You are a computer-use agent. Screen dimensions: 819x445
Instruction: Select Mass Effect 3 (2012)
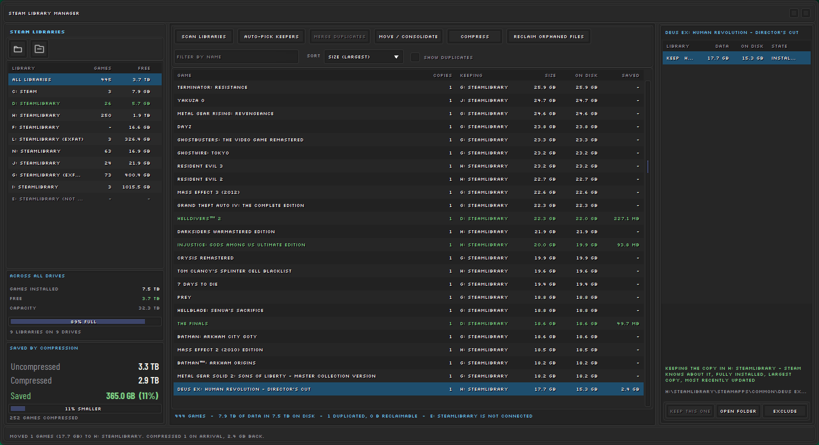409,192
